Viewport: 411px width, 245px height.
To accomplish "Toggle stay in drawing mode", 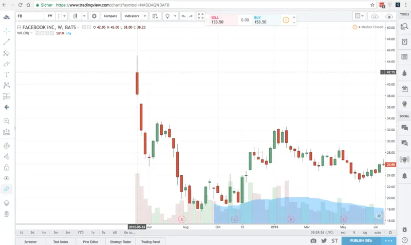I will click(7, 157).
